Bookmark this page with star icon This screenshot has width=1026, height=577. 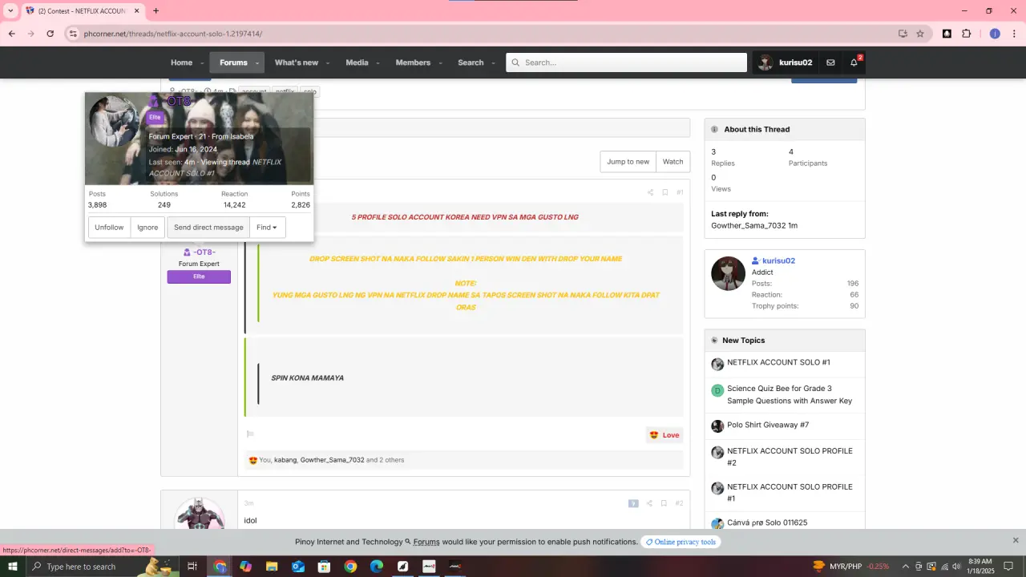[920, 34]
